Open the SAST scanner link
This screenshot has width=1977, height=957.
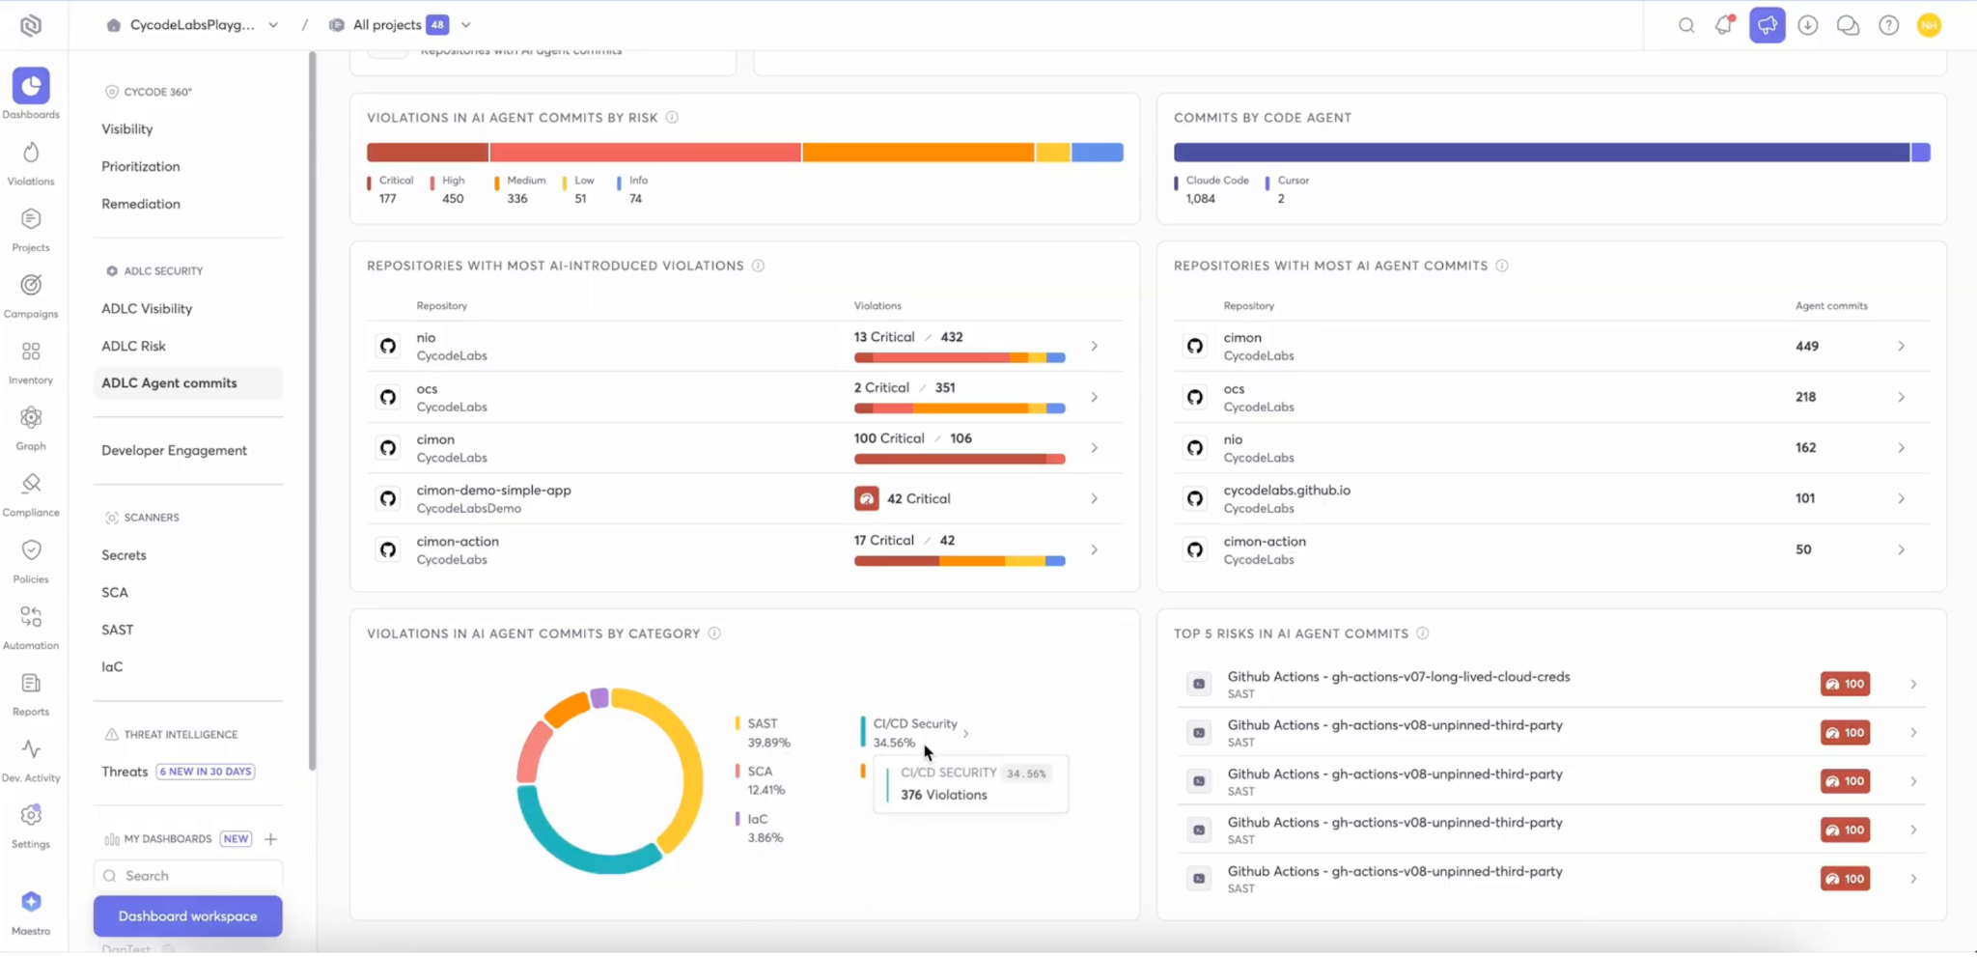[117, 630]
